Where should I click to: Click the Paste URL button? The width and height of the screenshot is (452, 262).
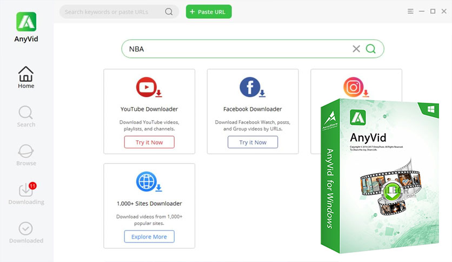tap(209, 11)
